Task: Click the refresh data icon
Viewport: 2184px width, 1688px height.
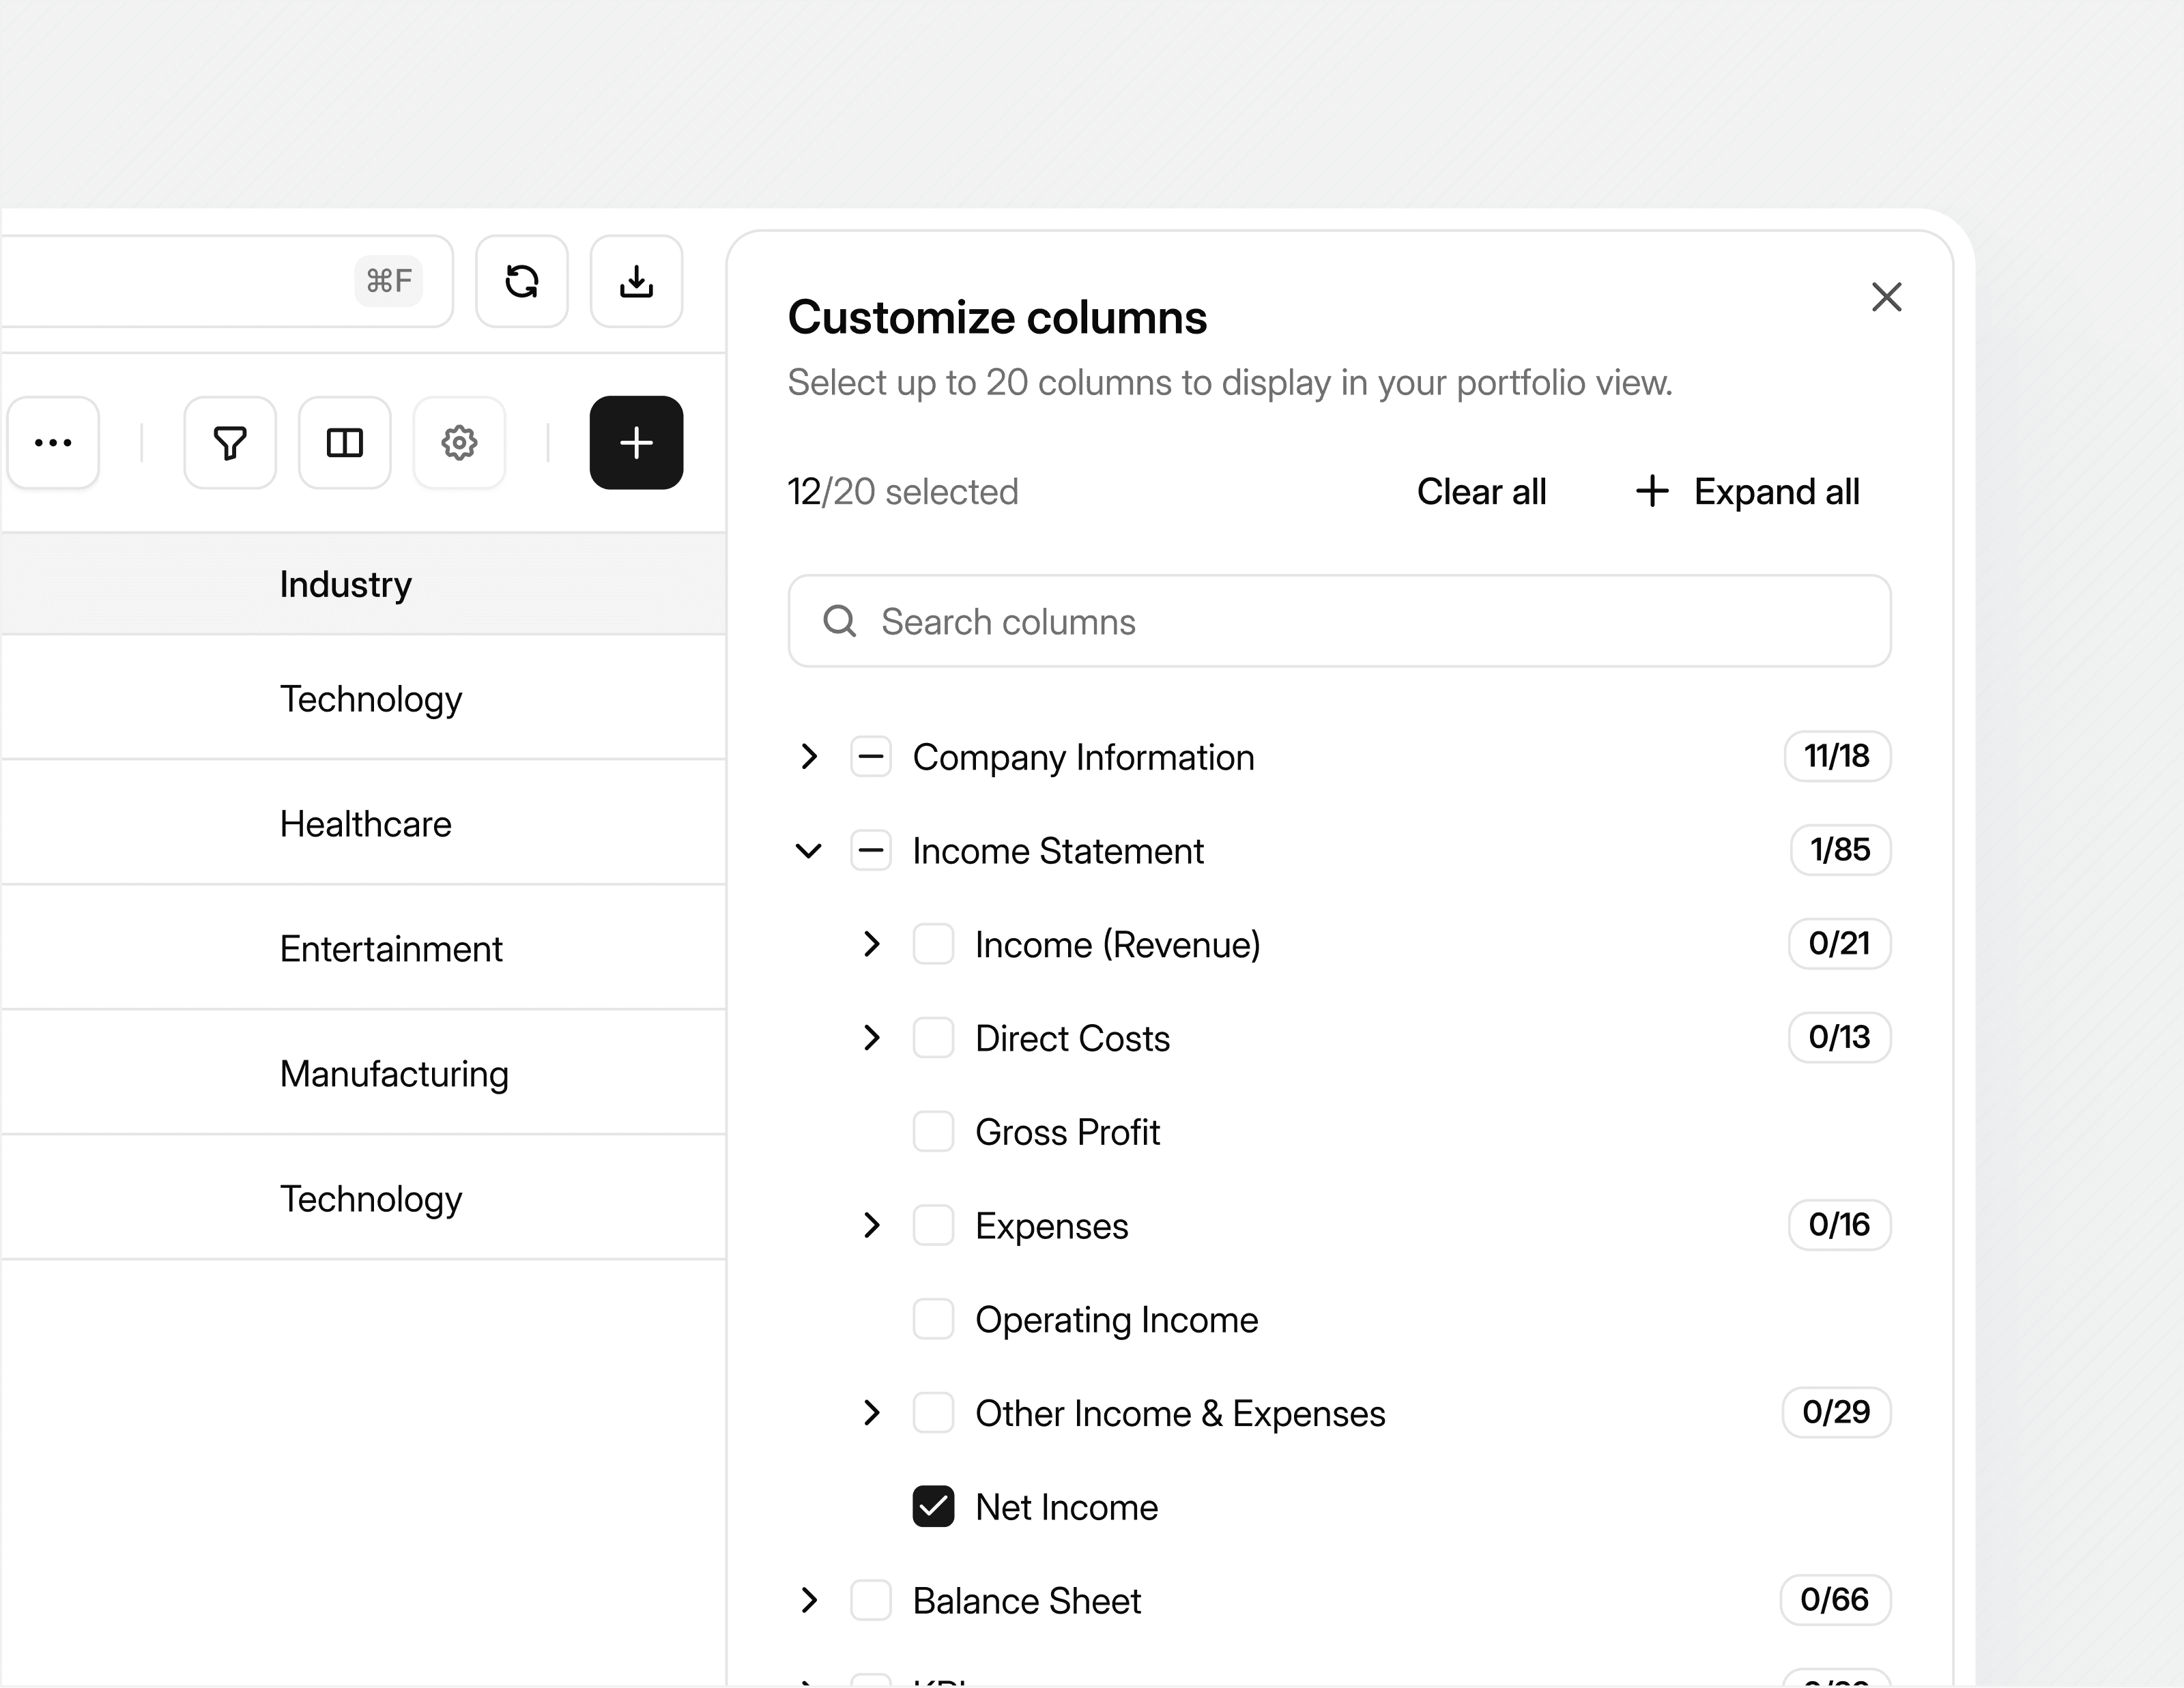Action: (521, 282)
